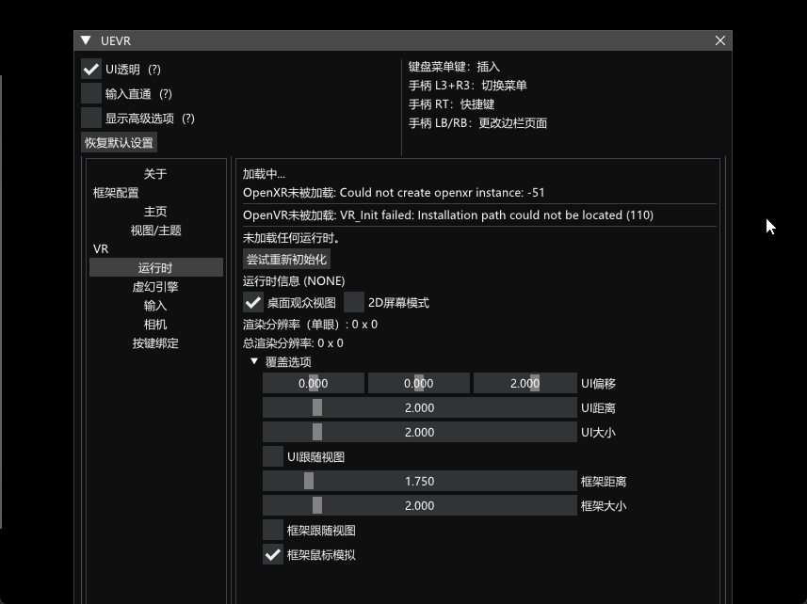Disable the 框架鼠标模拟 checkbox
Viewport: 807px width, 604px height.
(273, 555)
